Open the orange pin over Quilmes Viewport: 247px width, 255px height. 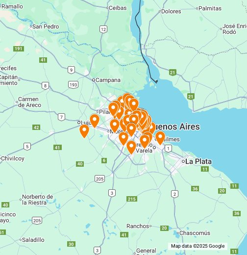(160, 138)
